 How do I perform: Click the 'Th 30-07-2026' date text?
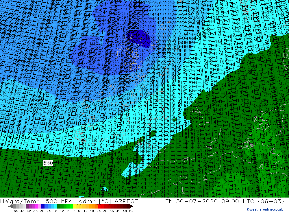(x=192, y=201)
